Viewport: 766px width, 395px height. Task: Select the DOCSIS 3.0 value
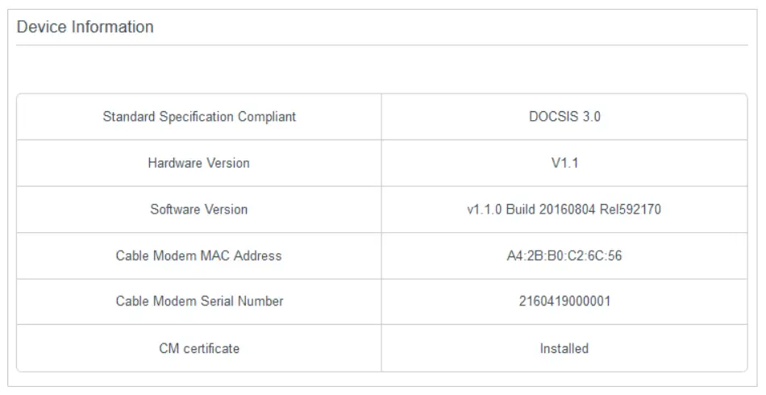564,117
